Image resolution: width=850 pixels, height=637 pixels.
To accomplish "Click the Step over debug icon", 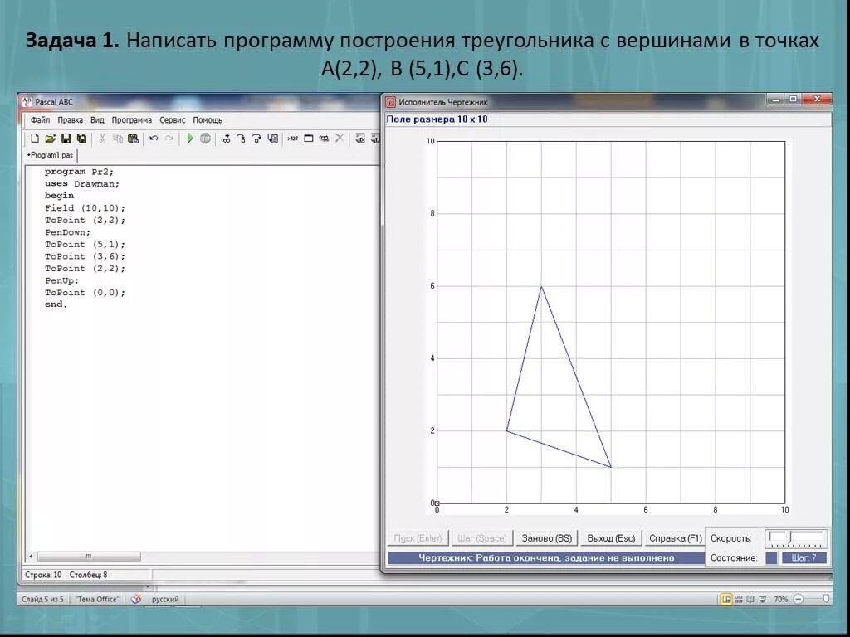I will [242, 139].
